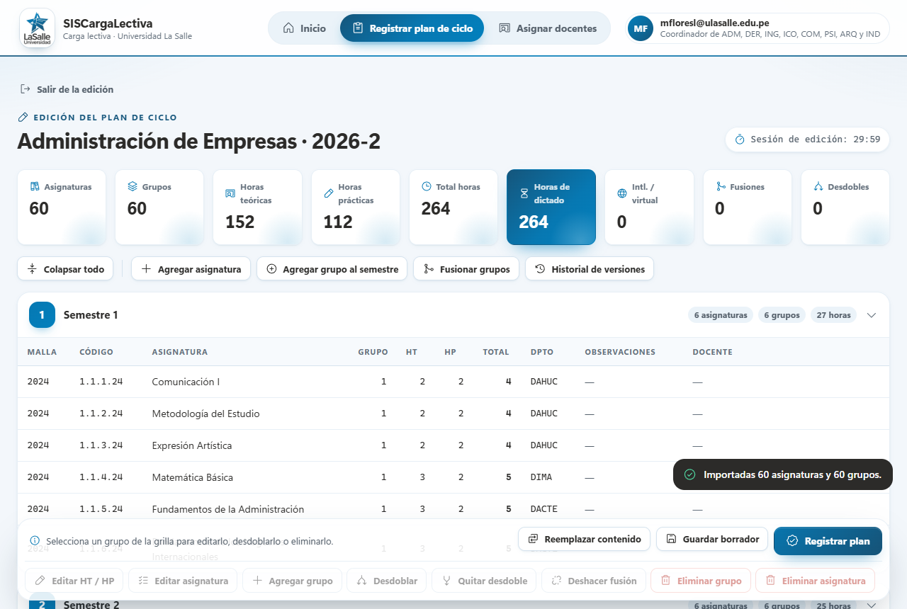Click the La Salle Universidad logo
This screenshot has height=609, width=907.
point(37,28)
